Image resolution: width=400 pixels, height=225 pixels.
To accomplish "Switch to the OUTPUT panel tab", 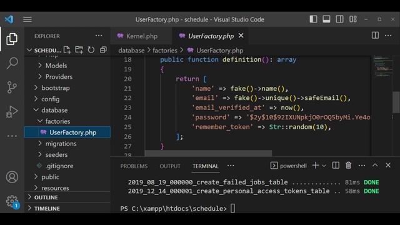I will coord(170,166).
